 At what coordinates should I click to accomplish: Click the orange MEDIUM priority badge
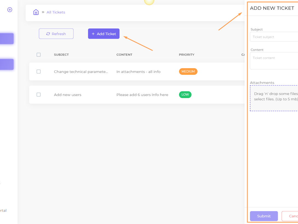[x=188, y=71]
